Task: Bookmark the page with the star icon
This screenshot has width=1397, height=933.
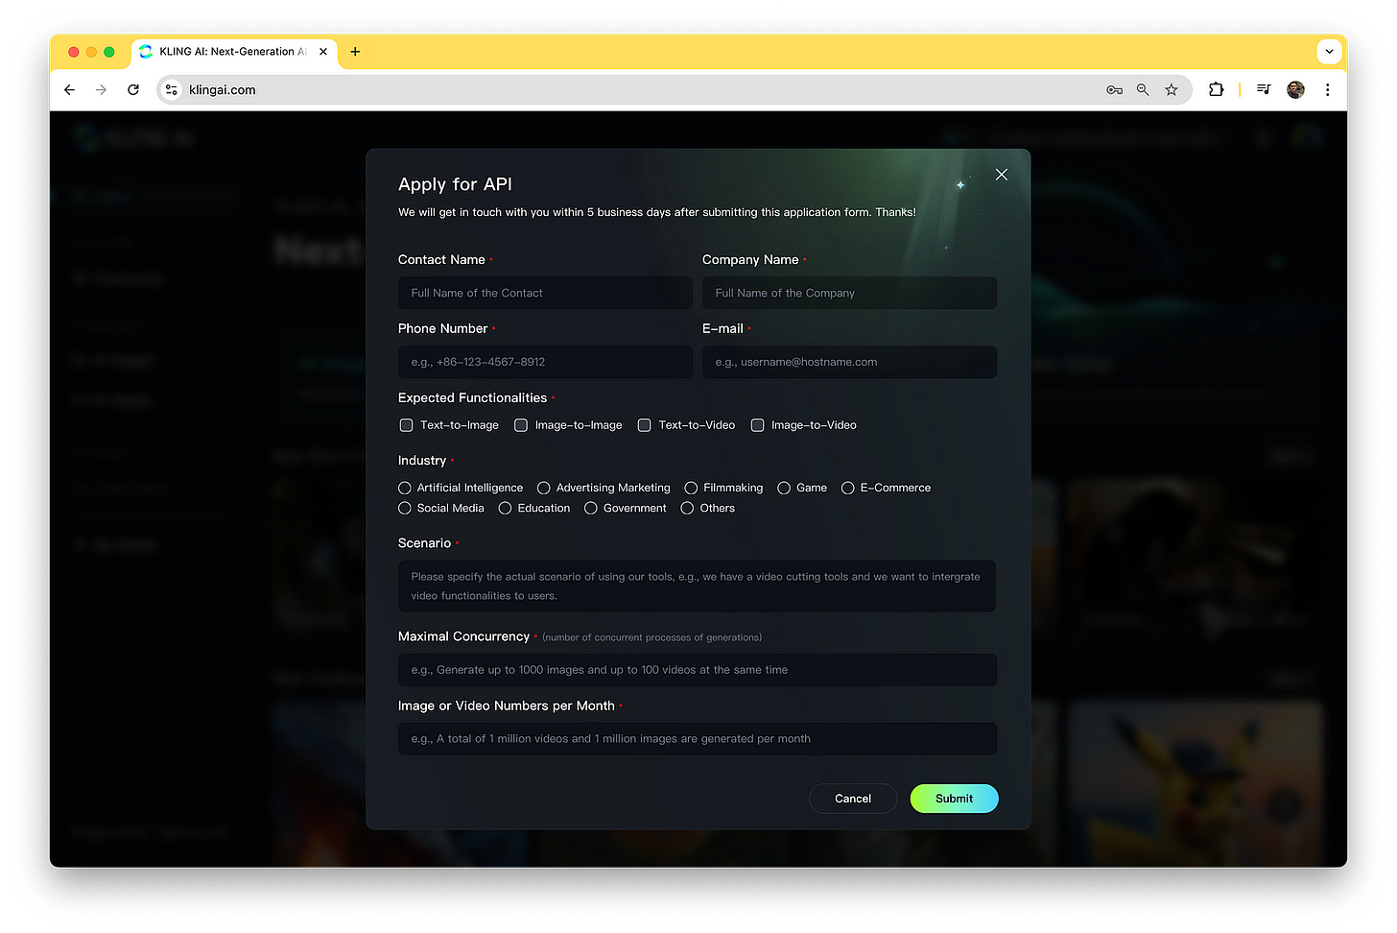Action: point(1171,89)
